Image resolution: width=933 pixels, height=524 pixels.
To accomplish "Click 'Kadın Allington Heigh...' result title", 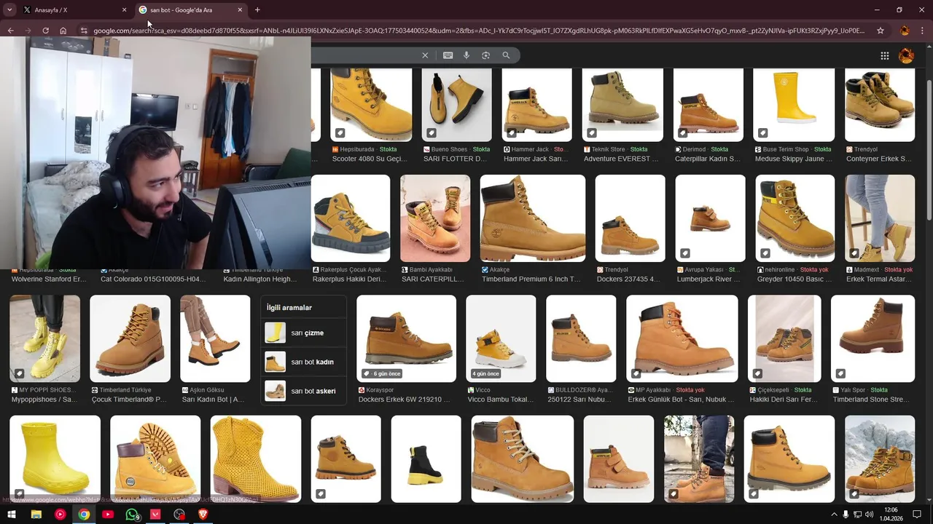I will 259,279.
